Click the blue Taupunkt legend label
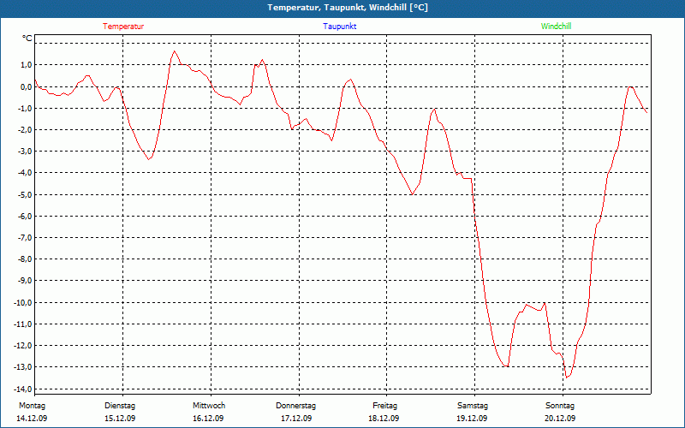Viewport: 685px width, 428px height. [x=339, y=27]
